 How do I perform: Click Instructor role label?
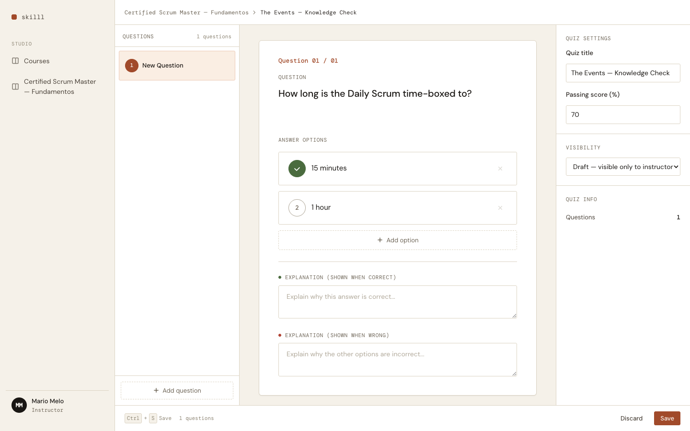pyautogui.click(x=47, y=410)
